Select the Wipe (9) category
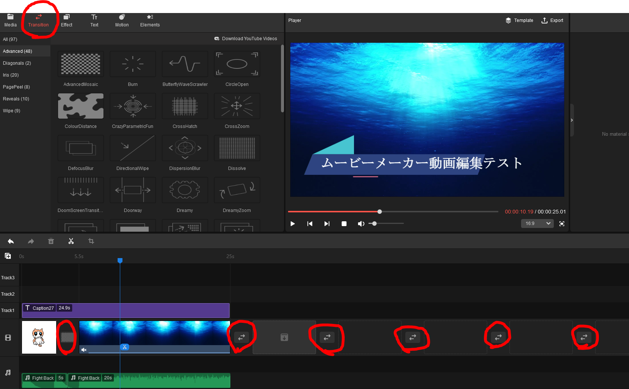This screenshot has height=389, width=629. tap(12, 110)
